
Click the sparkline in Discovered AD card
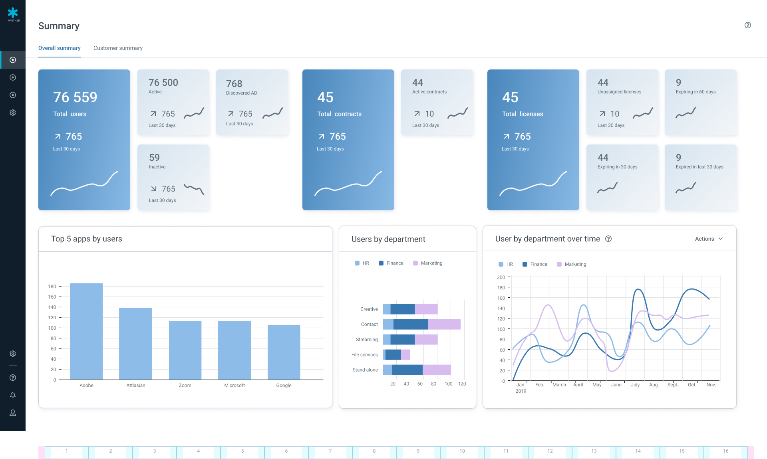tap(273, 113)
